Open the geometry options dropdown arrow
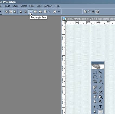115x114 pixels. click(x=59, y=12)
